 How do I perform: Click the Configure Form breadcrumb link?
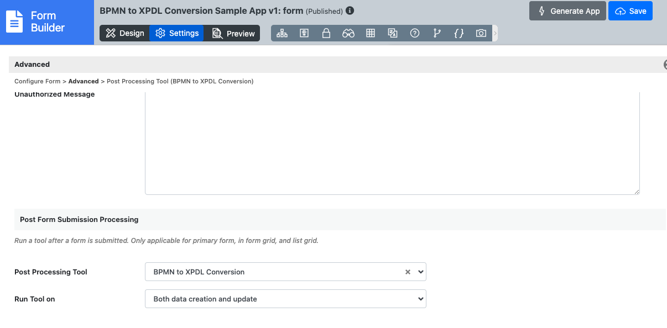click(37, 81)
